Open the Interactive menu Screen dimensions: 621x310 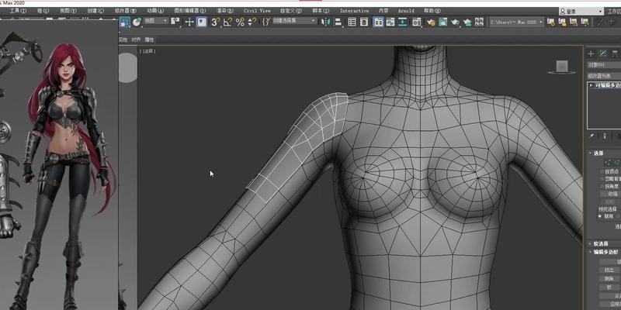point(354,11)
